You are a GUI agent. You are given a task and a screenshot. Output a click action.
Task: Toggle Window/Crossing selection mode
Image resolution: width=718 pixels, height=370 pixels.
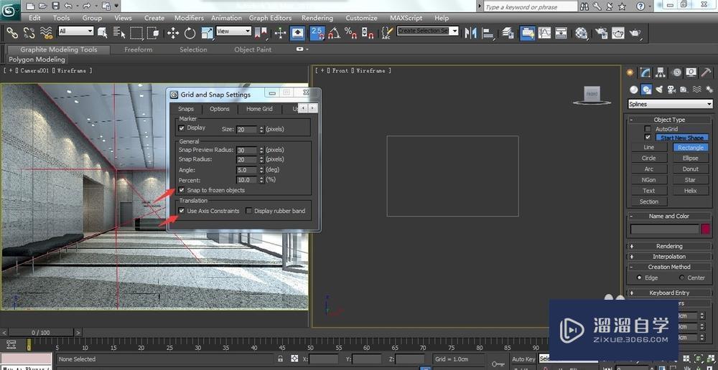tap(153, 33)
